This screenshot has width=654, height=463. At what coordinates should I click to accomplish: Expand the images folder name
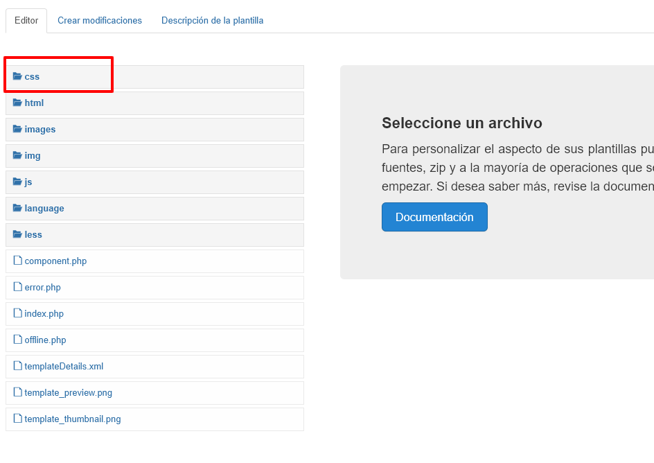40,130
